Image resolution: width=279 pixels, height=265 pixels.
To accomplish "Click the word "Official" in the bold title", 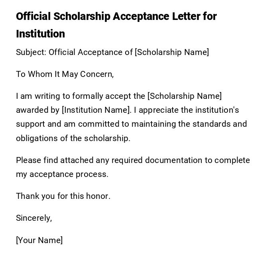I will pyautogui.click(x=33, y=16).
